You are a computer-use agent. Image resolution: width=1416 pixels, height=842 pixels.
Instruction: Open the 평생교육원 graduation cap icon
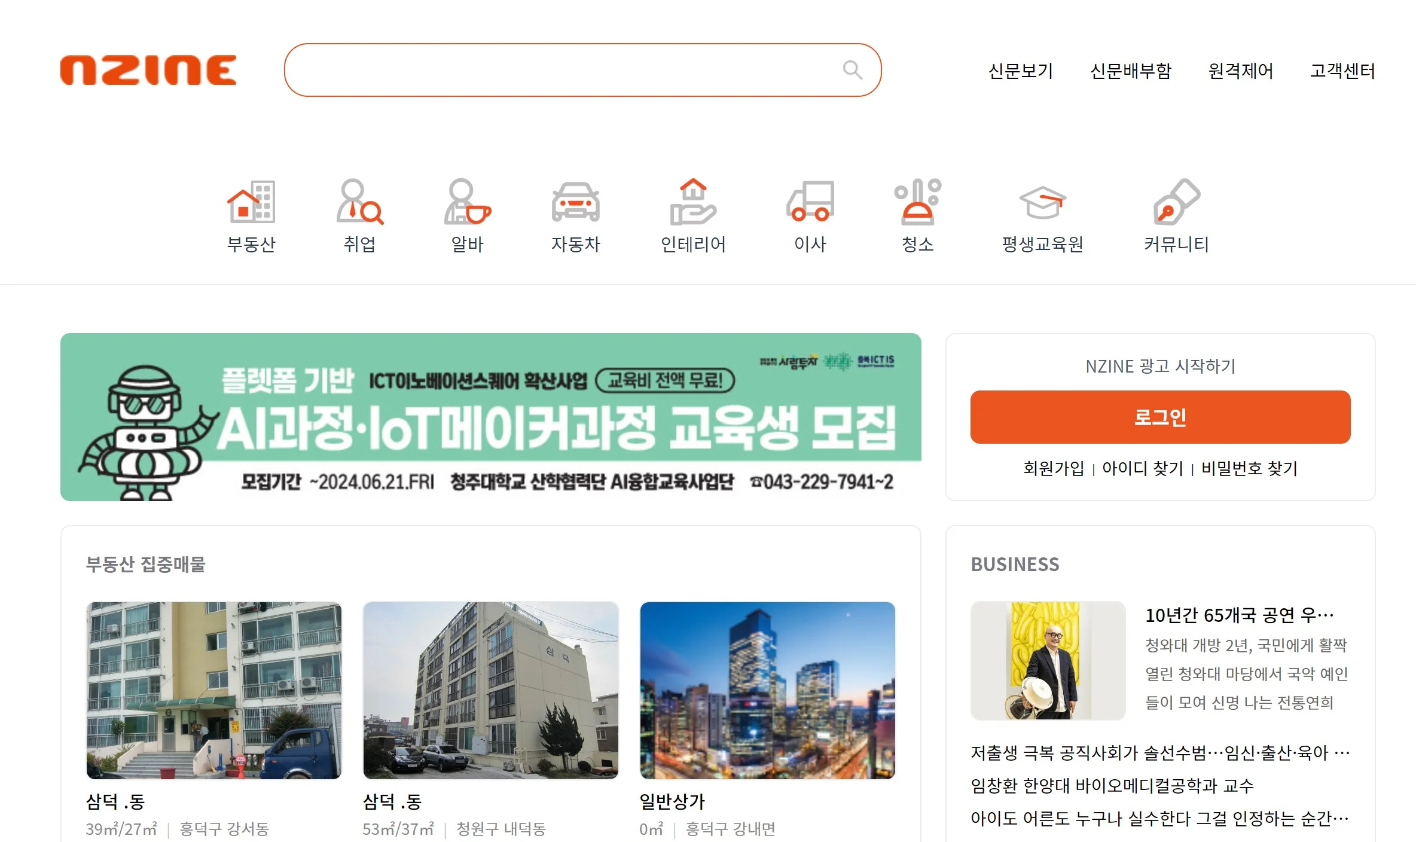click(1042, 202)
